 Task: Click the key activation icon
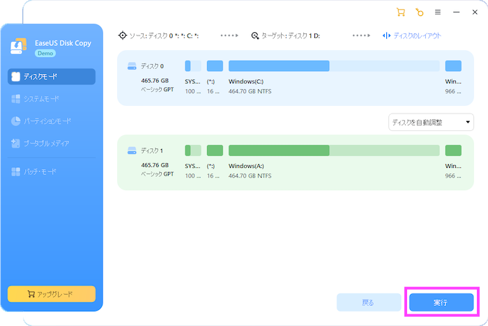click(419, 12)
